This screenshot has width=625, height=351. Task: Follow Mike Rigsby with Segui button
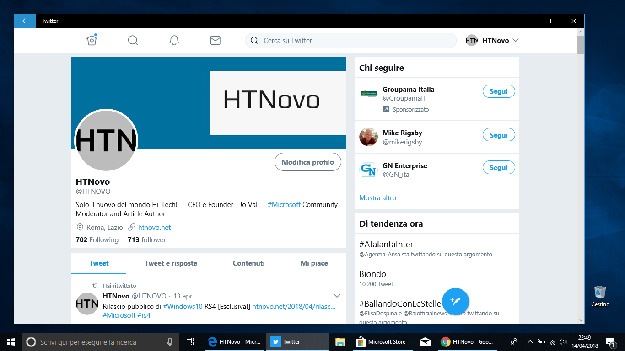click(x=499, y=135)
